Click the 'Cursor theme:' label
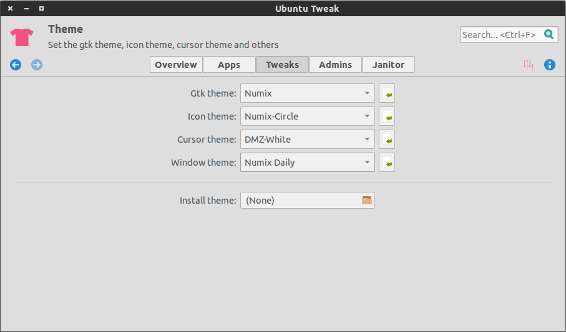Viewport: 566px width, 332px height. pyautogui.click(x=207, y=140)
